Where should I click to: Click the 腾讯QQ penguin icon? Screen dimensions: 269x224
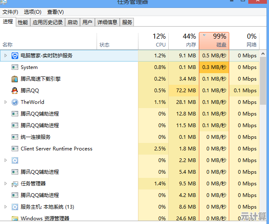[15, 91]
